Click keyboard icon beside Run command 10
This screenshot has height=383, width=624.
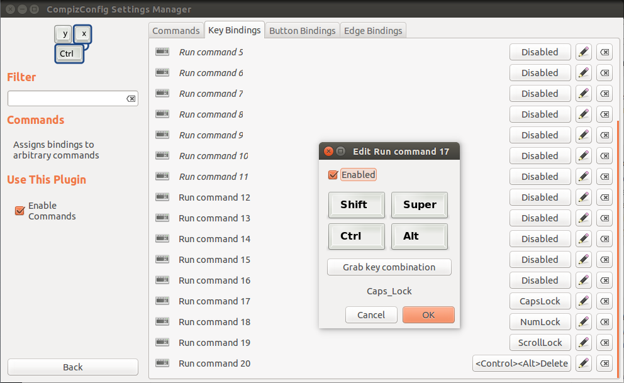click(x=162, y=155)
